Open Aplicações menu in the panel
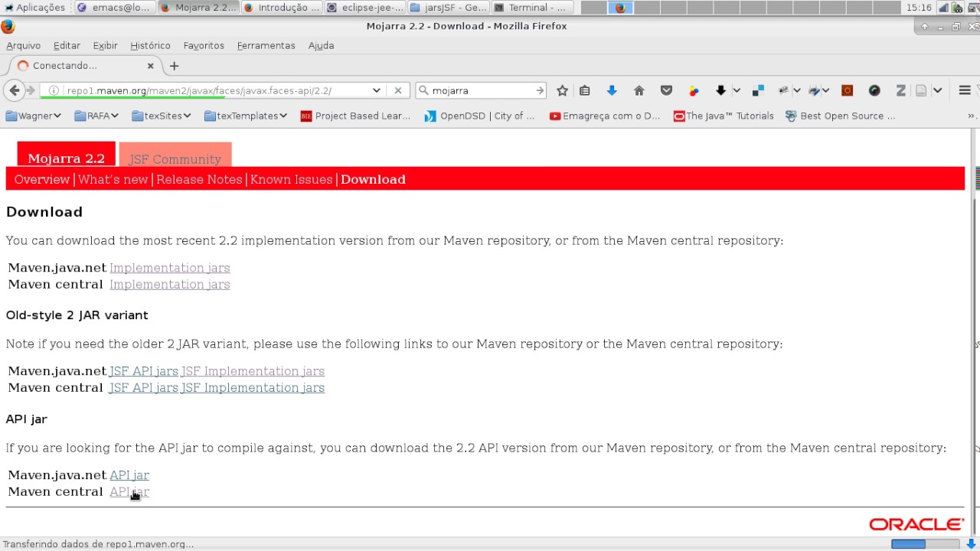The image size is (980, 551). pyautogui.click(x=35, y=8)
